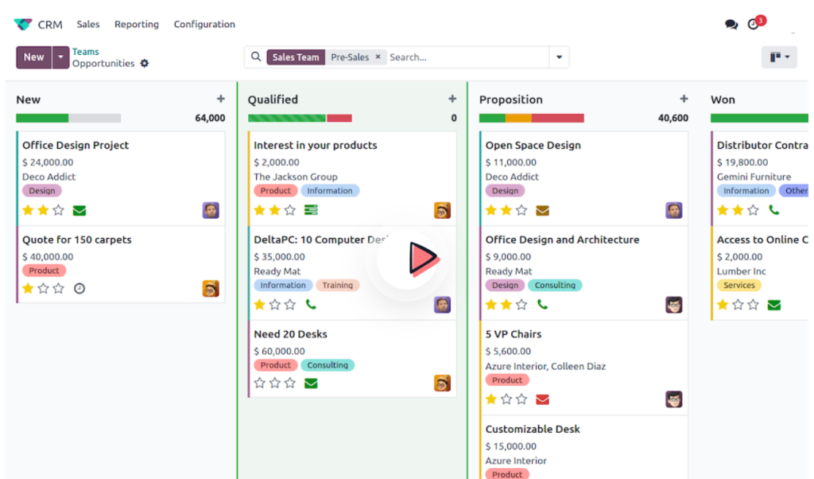Click Services tag on Access to Online card
The width and height of the screenshot is (814, 479).
click(739, 285)
